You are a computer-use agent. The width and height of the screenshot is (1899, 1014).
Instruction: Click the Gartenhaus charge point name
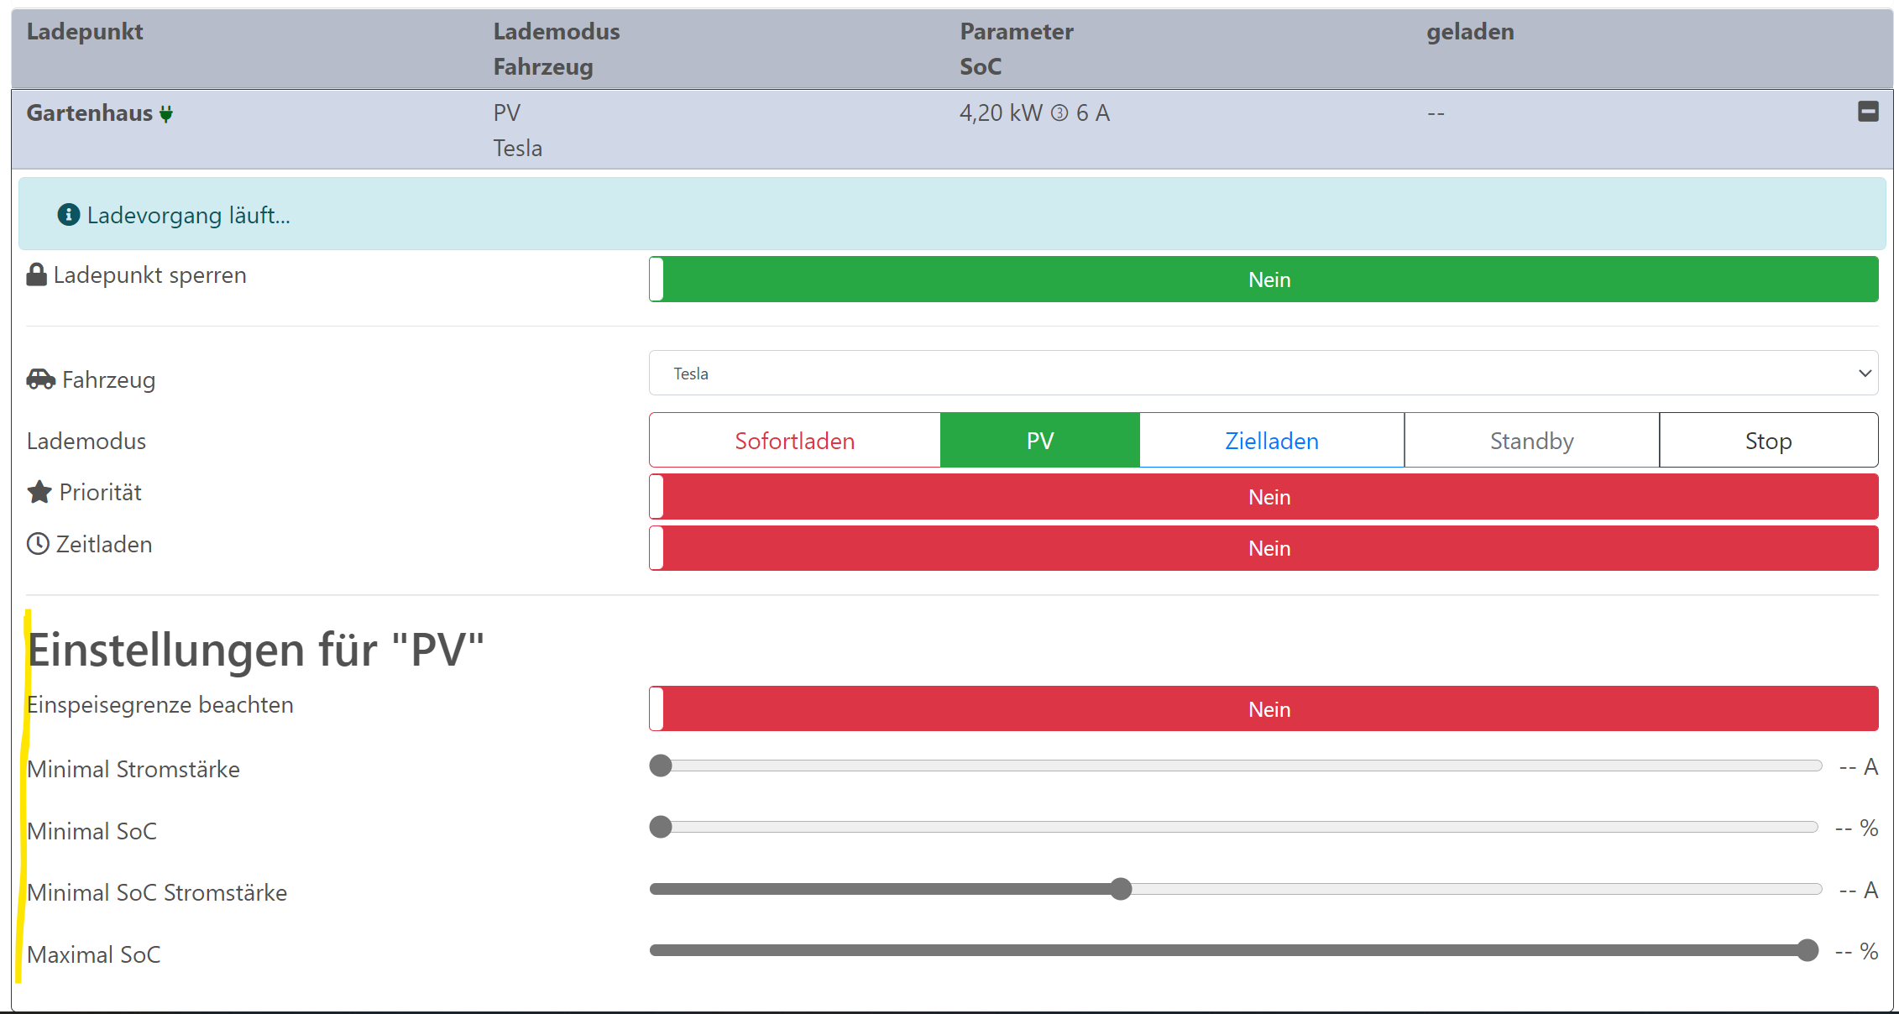pos(89,113)
